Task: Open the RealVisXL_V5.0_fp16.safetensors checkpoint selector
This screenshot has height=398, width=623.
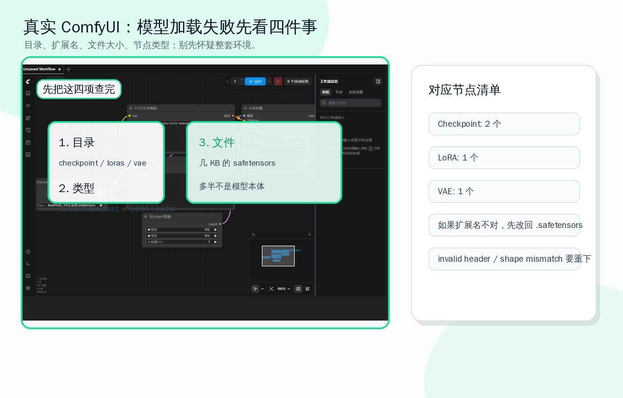Action: pos(70,205)
